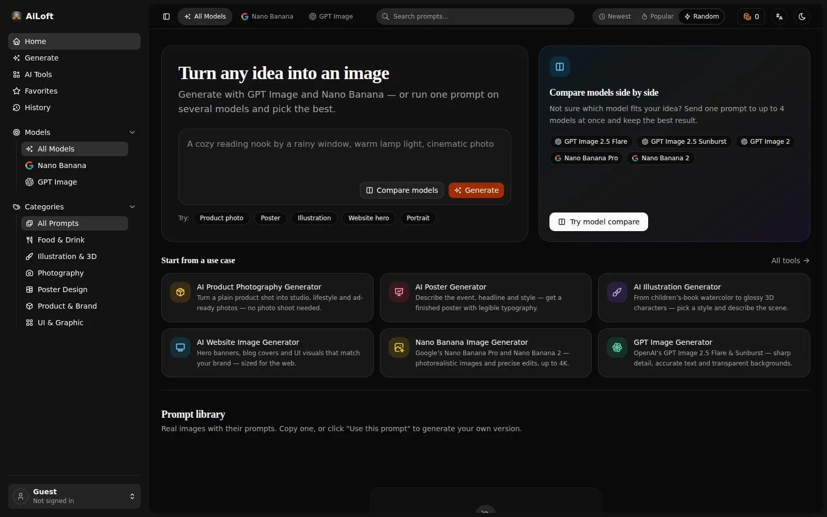Image resolution: width=827 pixels, height=517 pixels.
Task: Click the Compare models button
Action: 402,190
